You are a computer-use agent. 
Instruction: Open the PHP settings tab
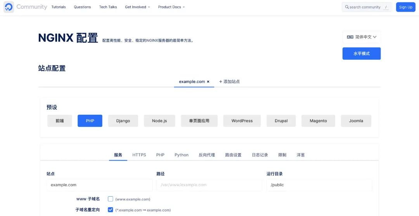pyautogui.click(x=160, y=155)
